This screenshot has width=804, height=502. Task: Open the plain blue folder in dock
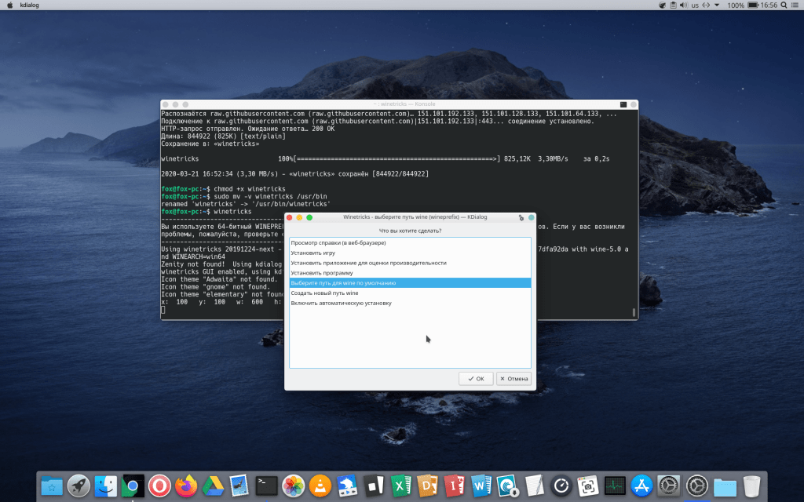click(x=725, y=486)
